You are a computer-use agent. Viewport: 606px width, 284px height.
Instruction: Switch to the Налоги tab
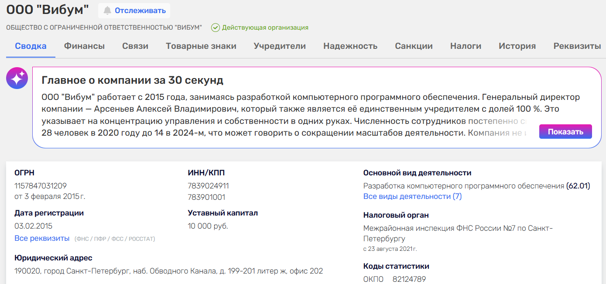(466, 46)
